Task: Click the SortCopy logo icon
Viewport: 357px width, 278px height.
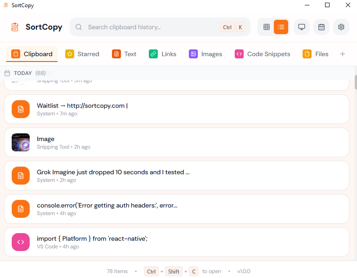Action: tap(15, 27)
